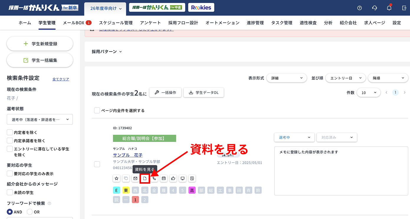Enable the 内定者を除く checkbox
The height and width of the screenshot is (219, 410).
click(9, 132)
